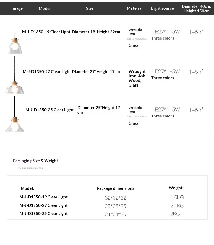Image resolution: width=214 pixels, height=245 pixels.
Task: Click the M-J-D1350-25 cone pendant lamp image
Action: (15, 114)
